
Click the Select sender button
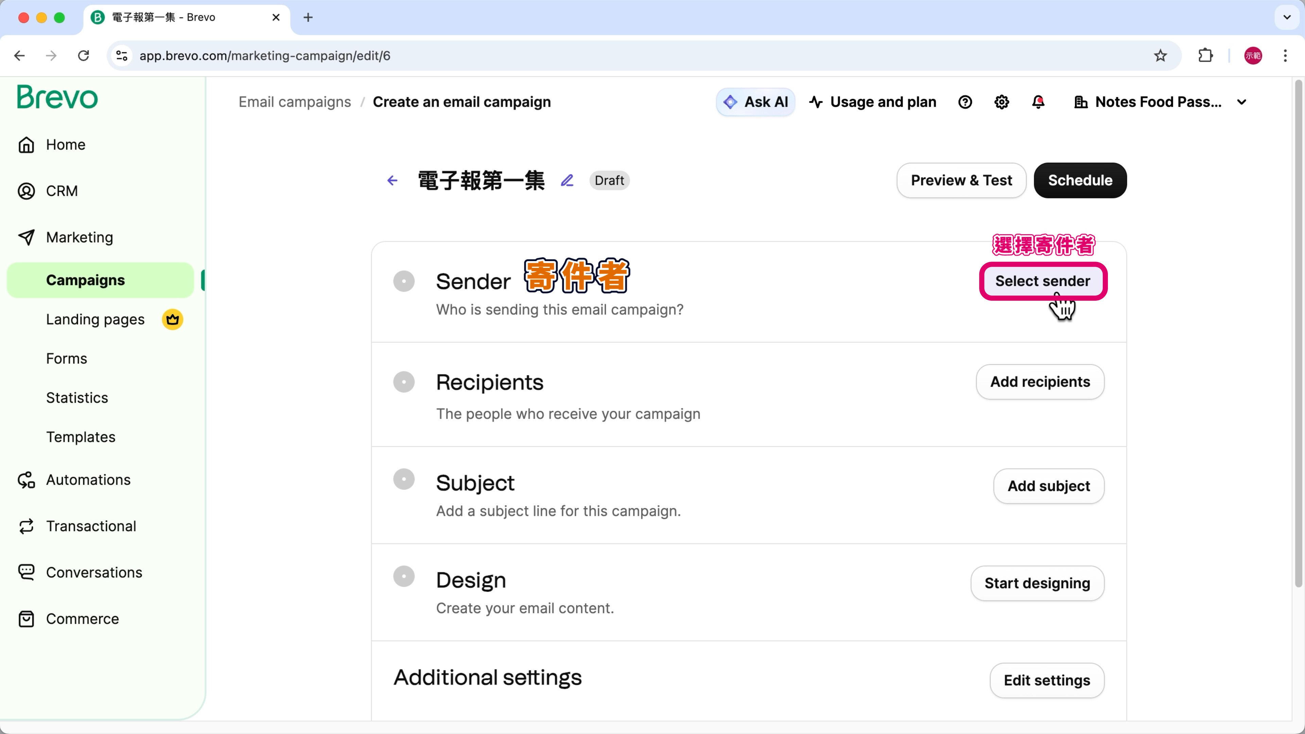click(1043, 281)
